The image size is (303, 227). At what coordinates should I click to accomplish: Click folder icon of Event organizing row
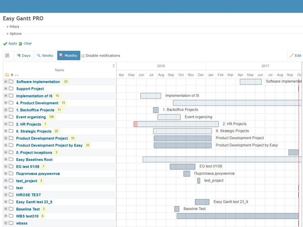coord(11,117)
